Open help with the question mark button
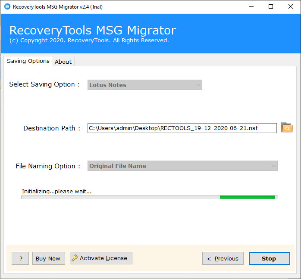Image resolution: width=301 pixels, height=279 pixels. click(20, 258)
